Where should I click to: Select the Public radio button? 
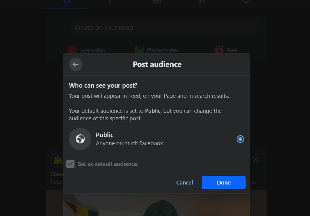[240, 139]
